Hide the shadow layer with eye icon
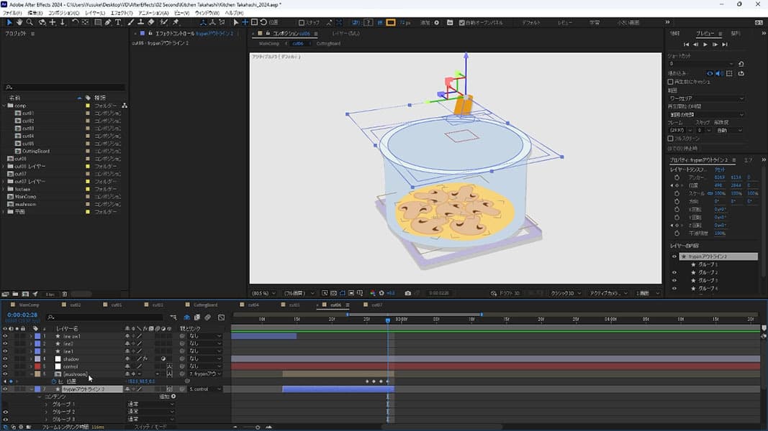This screenshot has height=431, width=768. (5, 358)
